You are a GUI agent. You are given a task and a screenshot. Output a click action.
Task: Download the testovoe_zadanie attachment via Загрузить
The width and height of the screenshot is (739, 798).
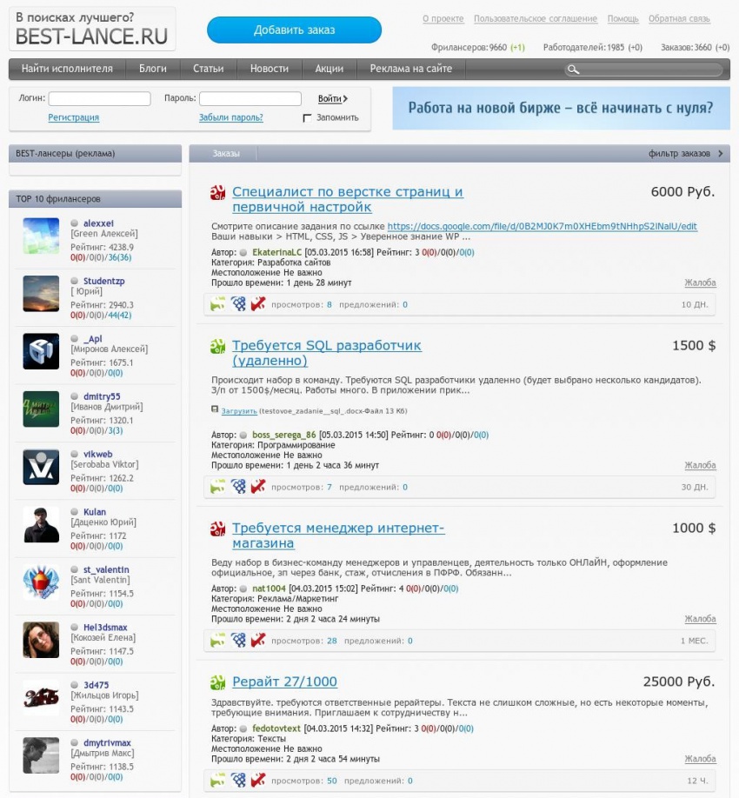(239, 411)
